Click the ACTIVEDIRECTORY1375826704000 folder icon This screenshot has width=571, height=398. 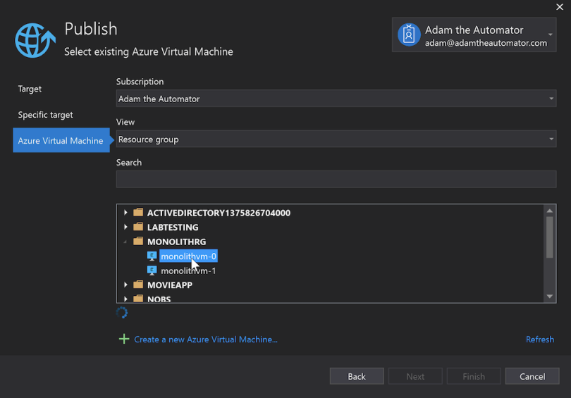click(x=138, y=212)
